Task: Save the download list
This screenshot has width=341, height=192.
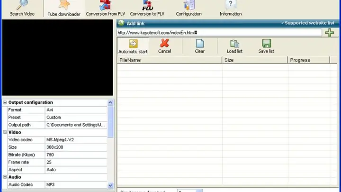Action: point(266,46)
